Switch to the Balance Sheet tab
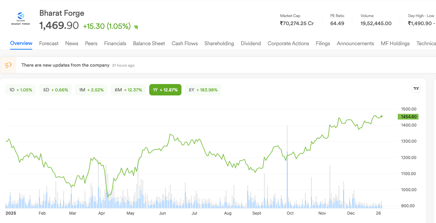This screenshot has width=436, height=223. (149, 44)
